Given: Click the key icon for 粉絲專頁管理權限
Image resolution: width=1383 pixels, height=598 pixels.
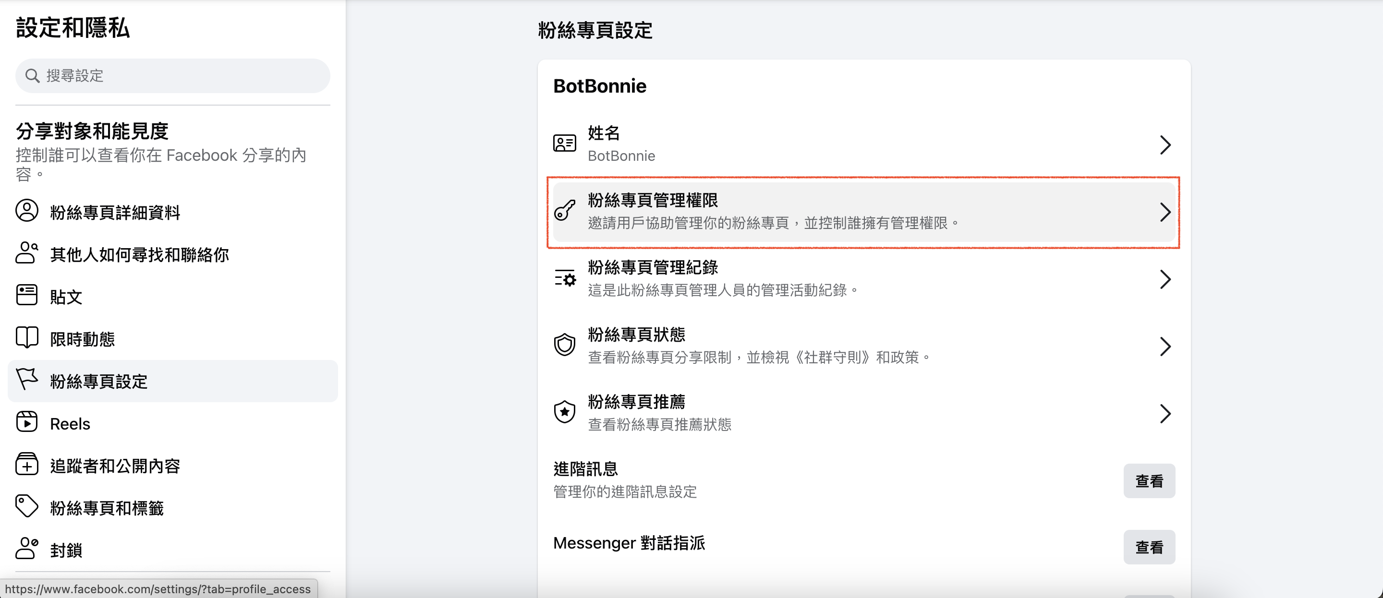Looking at the screenshot, I should (x=564, y=210).
